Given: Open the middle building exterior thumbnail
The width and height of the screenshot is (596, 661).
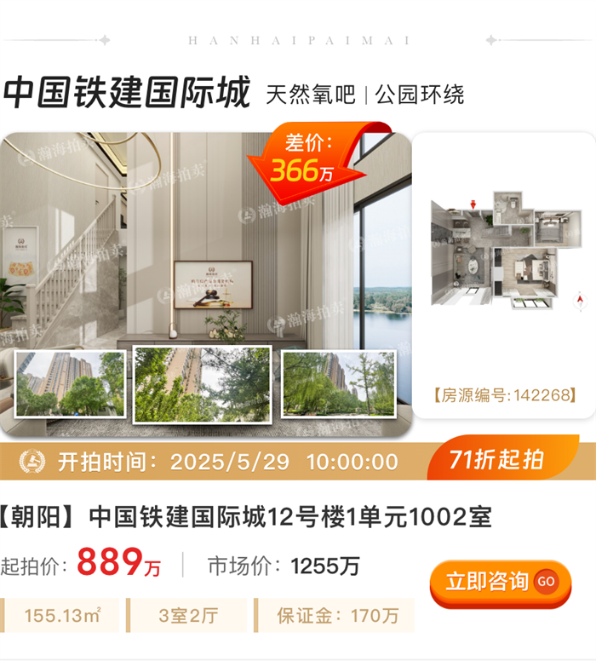Looking at the screenshot, I should (203, 384).
